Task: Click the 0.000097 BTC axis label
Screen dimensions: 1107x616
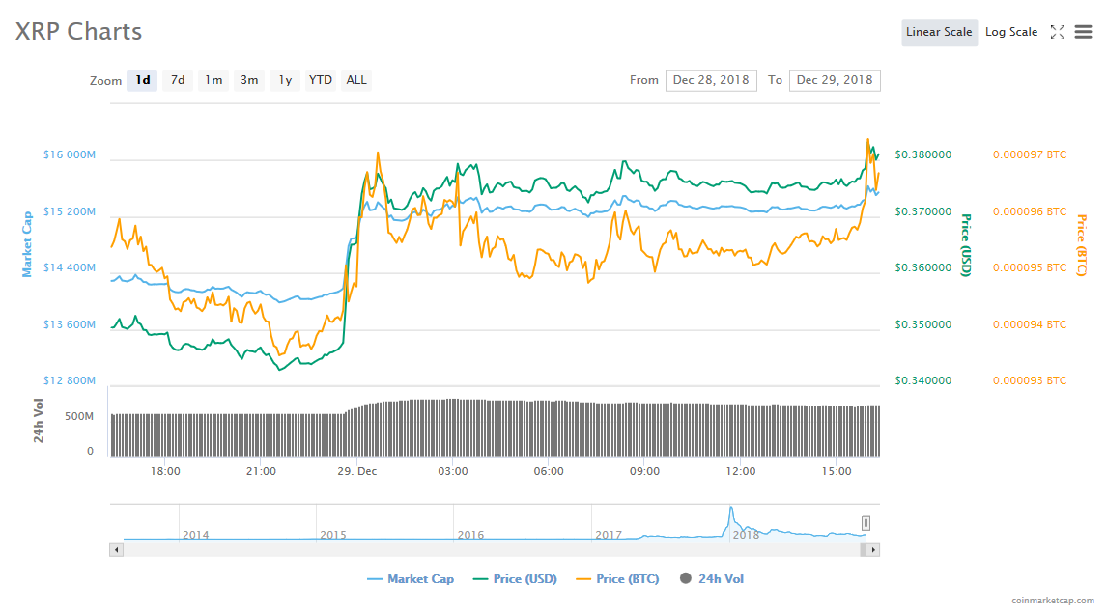Action: pyautogui.click(x=1030, y=154)
